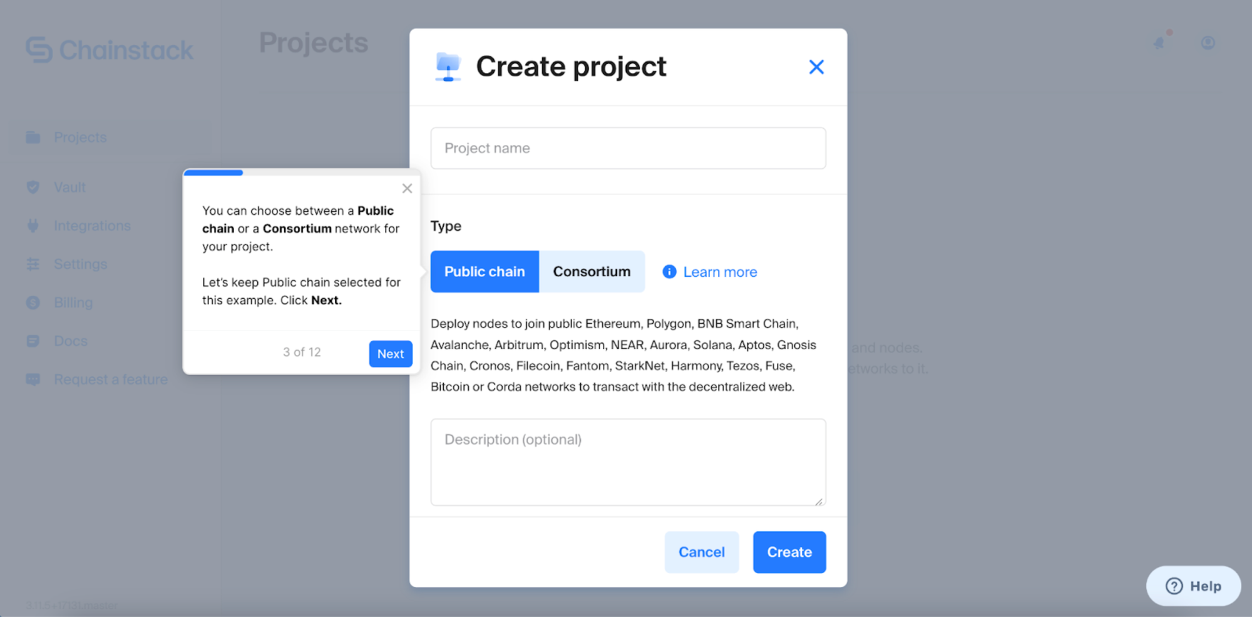Click the Billing dollar icon

[x=33, y=303]
